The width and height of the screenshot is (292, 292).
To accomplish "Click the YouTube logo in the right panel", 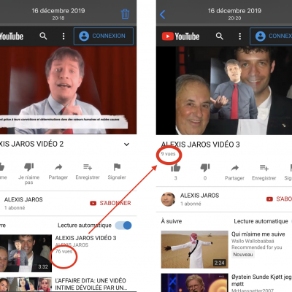I will [x=181, y=36].
